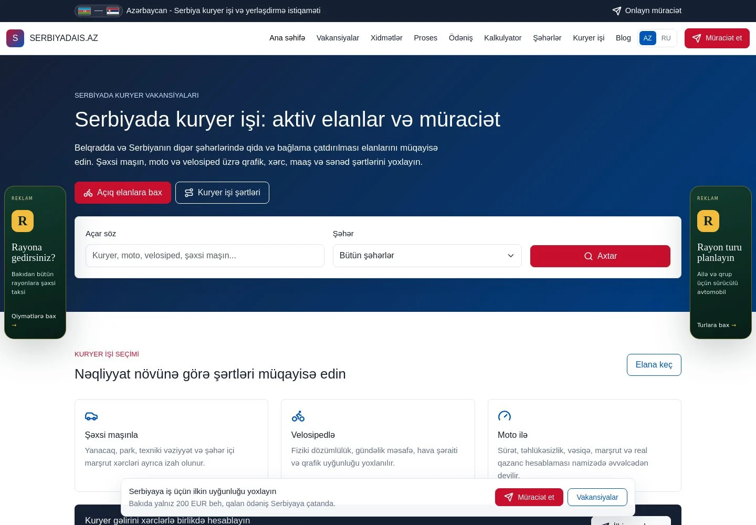Click the Moto ilə card title
The height and width of the screenshot is (525, 756).
click(x=512, y=435)
